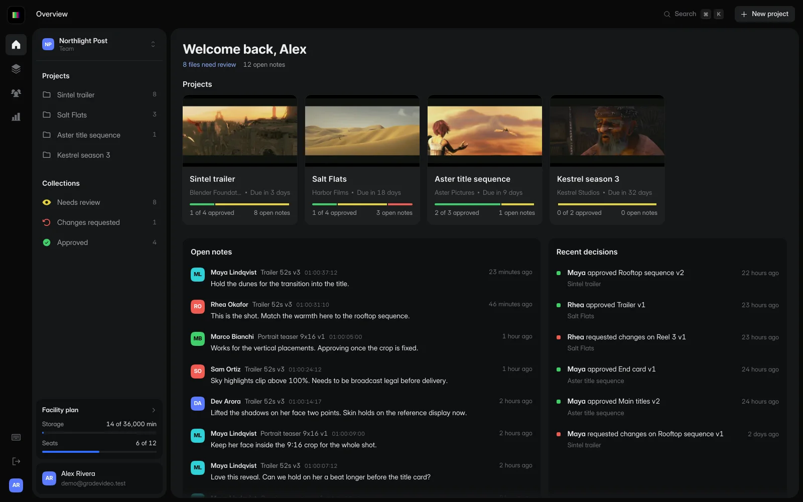The width and height of the screenshot is (803, 502).
Task: Open the team members icon in rail
Action: 16,93
